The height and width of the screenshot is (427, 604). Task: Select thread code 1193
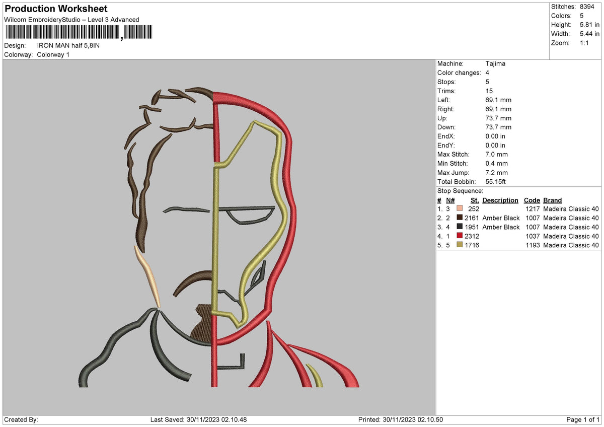532,245
